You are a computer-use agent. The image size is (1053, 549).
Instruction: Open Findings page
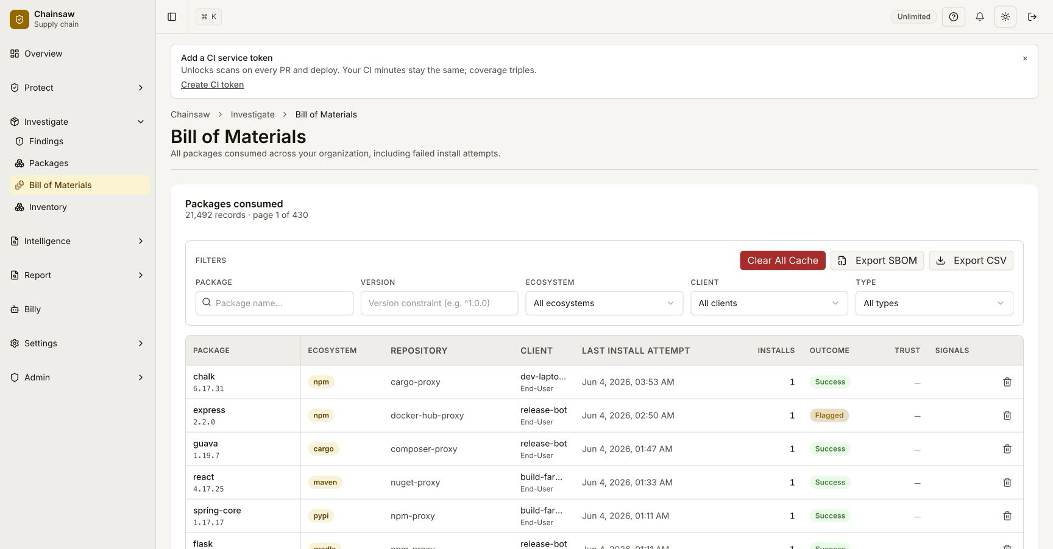(80, 141)
